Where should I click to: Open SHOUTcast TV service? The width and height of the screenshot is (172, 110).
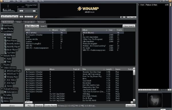tap(11, 74)
